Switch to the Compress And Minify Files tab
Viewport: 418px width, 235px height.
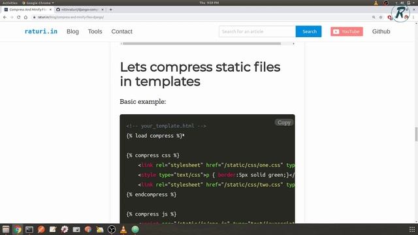[27, 10]
